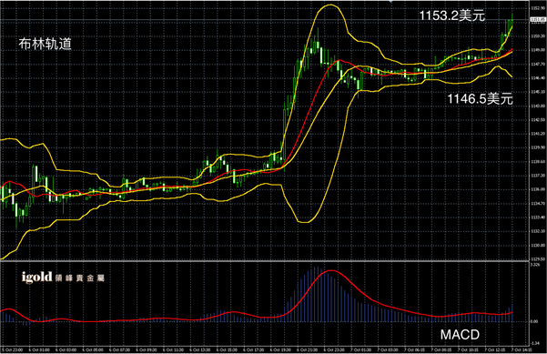Click the current price tag on price axis
This screenshot has width=547, height=354.
[x=538, y=20]
